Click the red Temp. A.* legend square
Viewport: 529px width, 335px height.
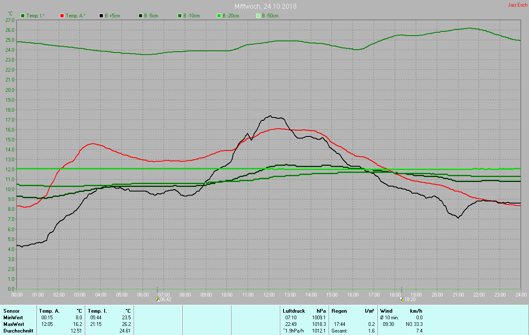click(62, 16)
